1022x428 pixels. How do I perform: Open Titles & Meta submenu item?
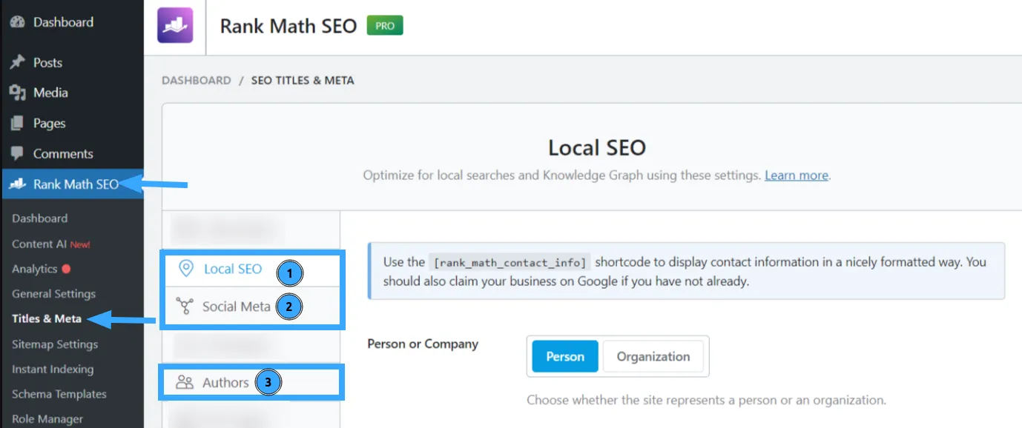coord(47,318)
